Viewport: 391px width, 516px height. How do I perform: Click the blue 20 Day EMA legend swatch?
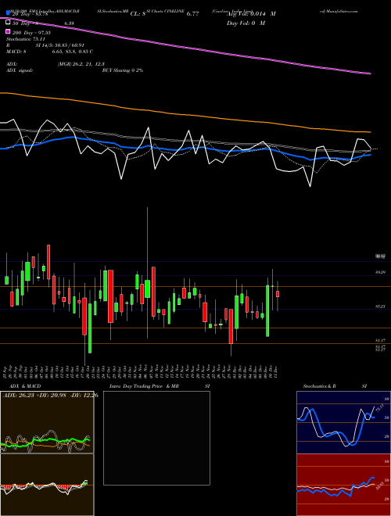pos(8,13)
